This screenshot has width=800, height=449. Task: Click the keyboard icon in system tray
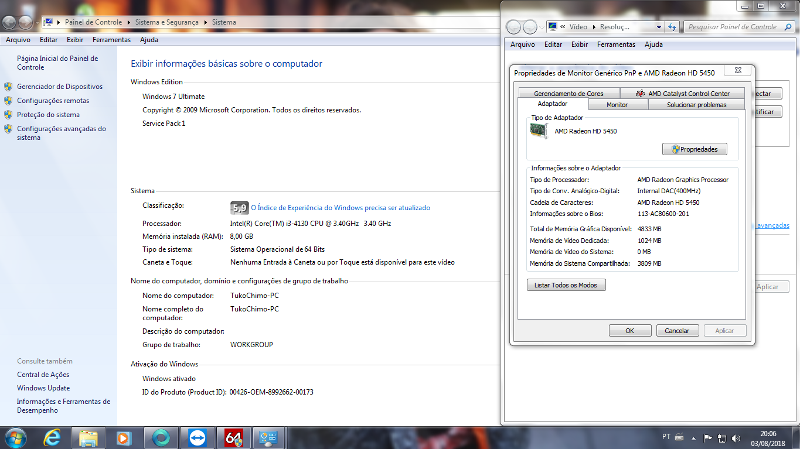pyautogui.click(x=679, y=437)
